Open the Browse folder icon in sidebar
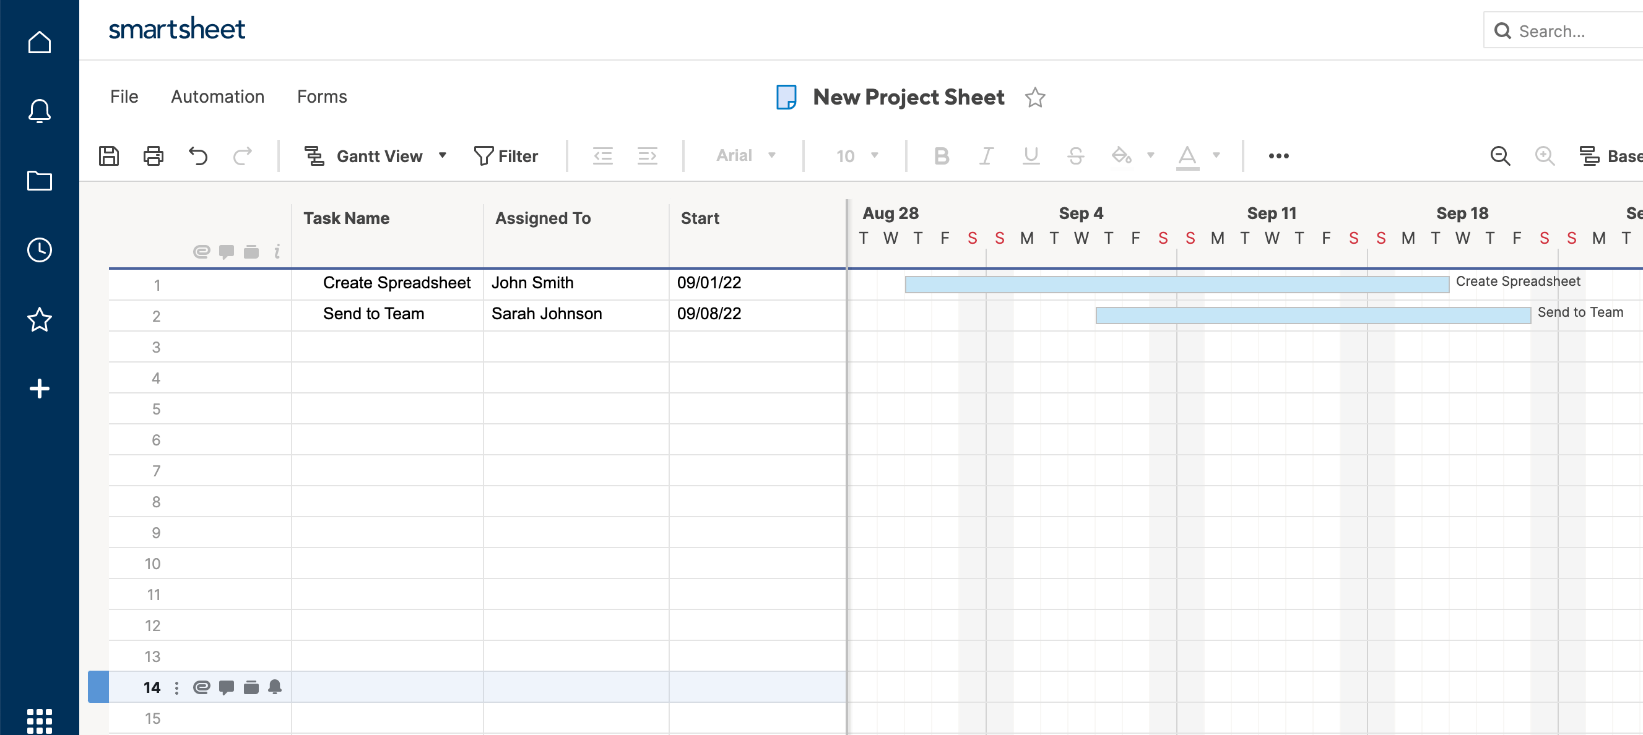 tap(40, 181)
